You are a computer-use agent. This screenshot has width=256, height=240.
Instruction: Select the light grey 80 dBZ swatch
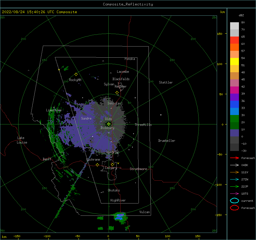[234, 26]
